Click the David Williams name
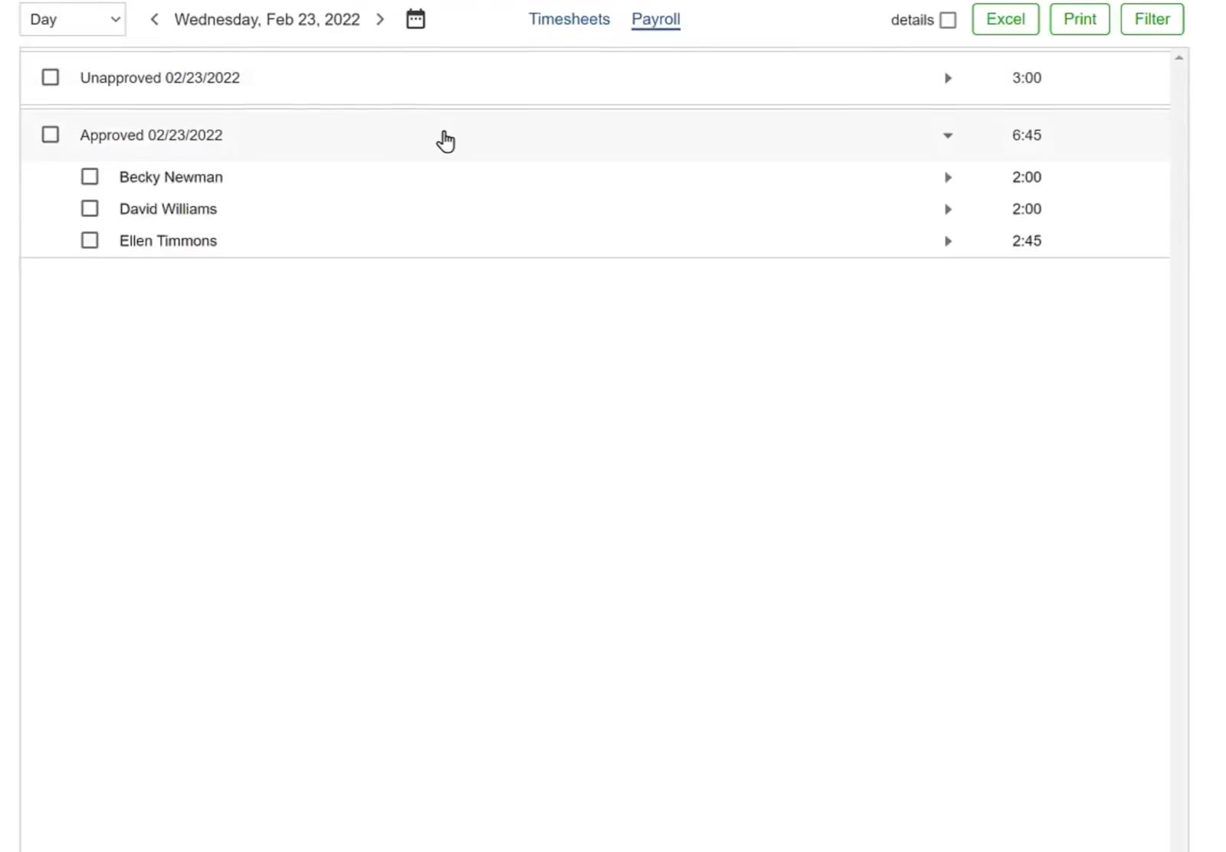This screenshot has width=1226, height=852. [168, 208]
